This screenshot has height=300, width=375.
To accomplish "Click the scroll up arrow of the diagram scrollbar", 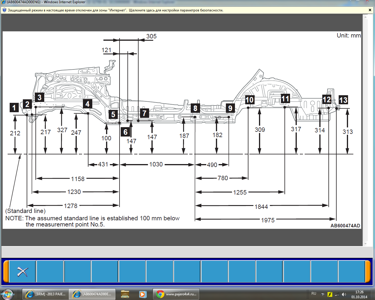I will [365, 17].
